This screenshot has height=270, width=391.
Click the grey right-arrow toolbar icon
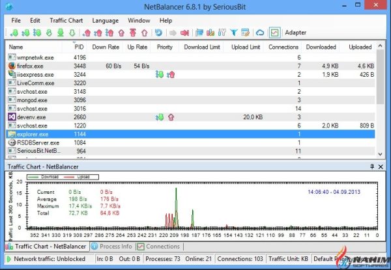(173, 33)
